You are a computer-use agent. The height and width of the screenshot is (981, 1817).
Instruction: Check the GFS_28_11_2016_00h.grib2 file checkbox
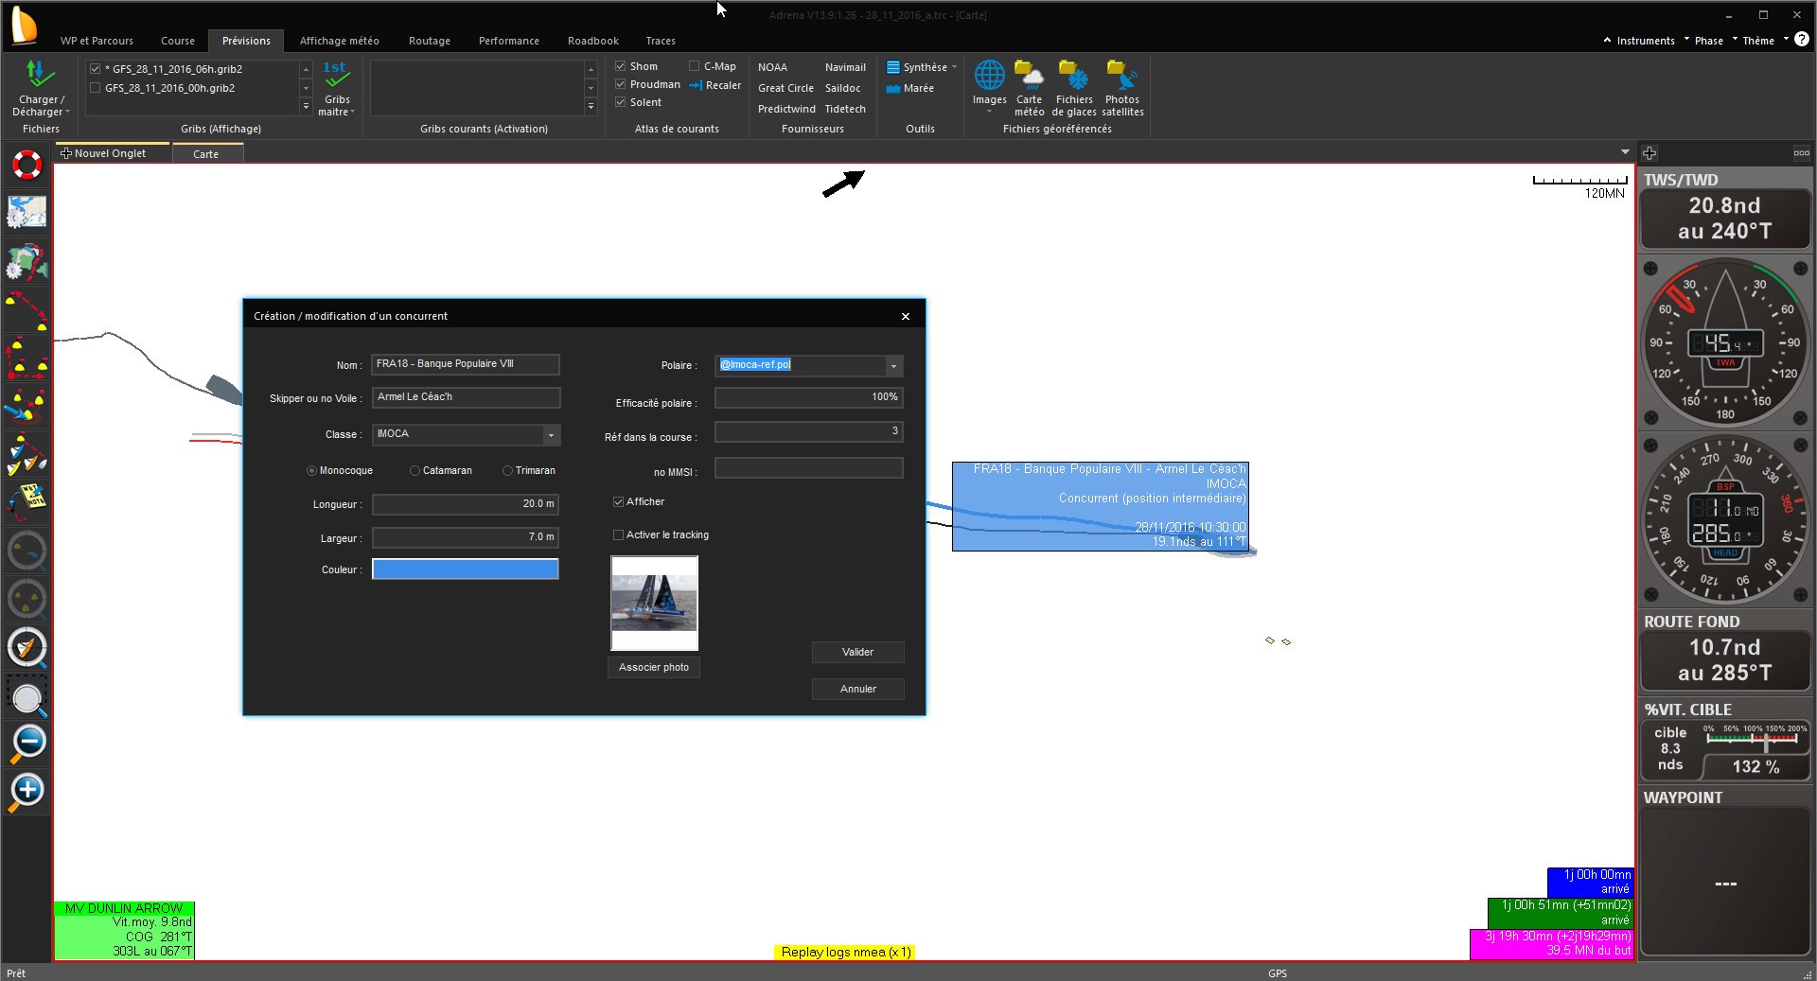pyautogui.click(x=95, y=88)
